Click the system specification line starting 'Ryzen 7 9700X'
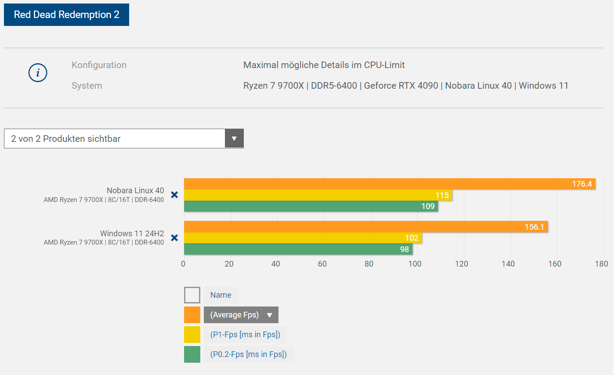Screen dimensions: 615x375 click(x=406, y=86)
